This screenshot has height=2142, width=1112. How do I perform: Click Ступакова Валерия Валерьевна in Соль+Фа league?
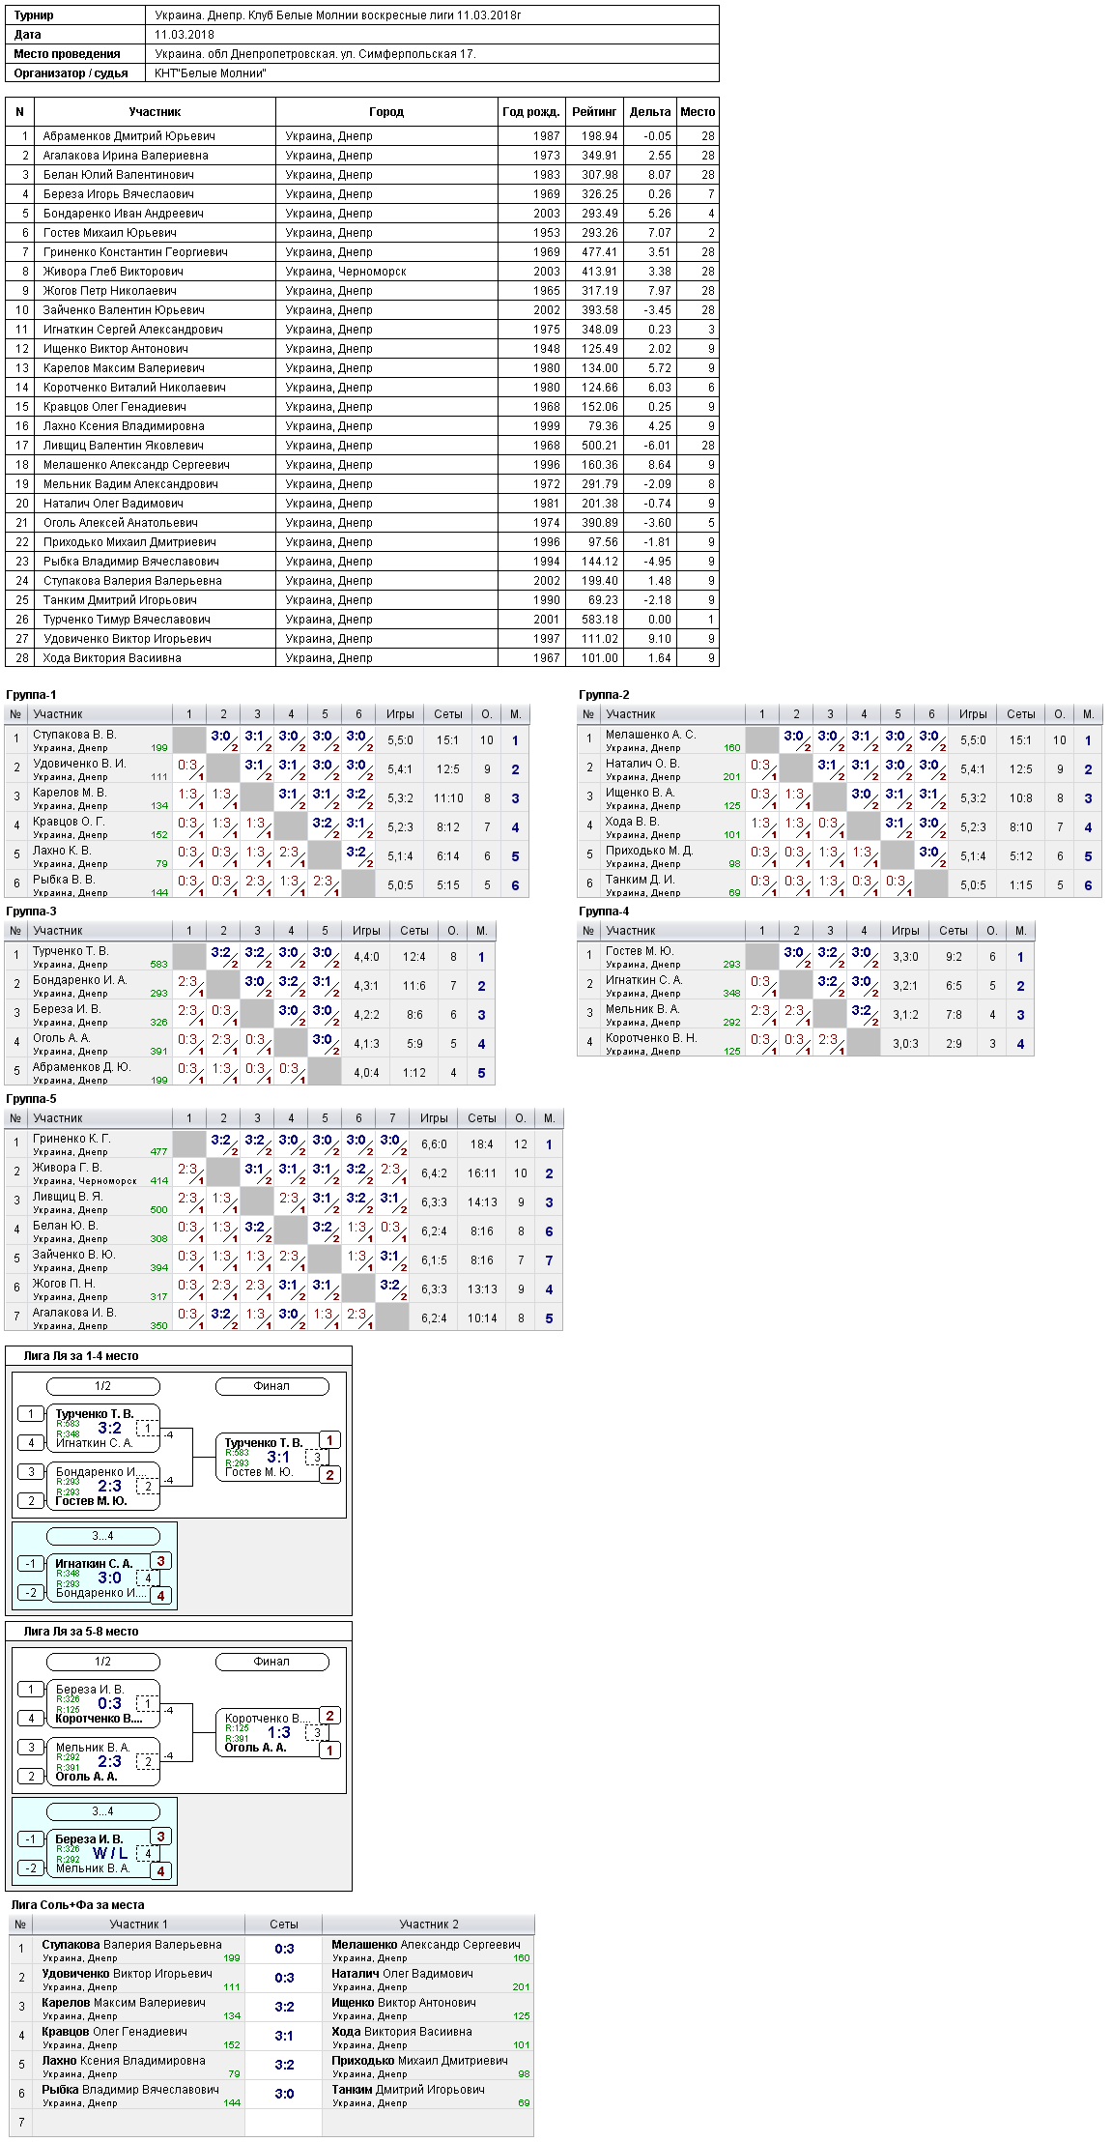pos(131,1945)
